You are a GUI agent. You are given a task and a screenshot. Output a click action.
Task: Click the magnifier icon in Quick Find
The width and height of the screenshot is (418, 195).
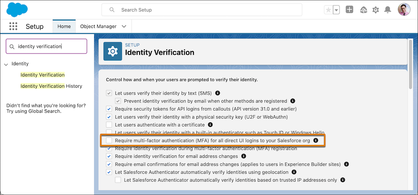click(x=12, y=47)
